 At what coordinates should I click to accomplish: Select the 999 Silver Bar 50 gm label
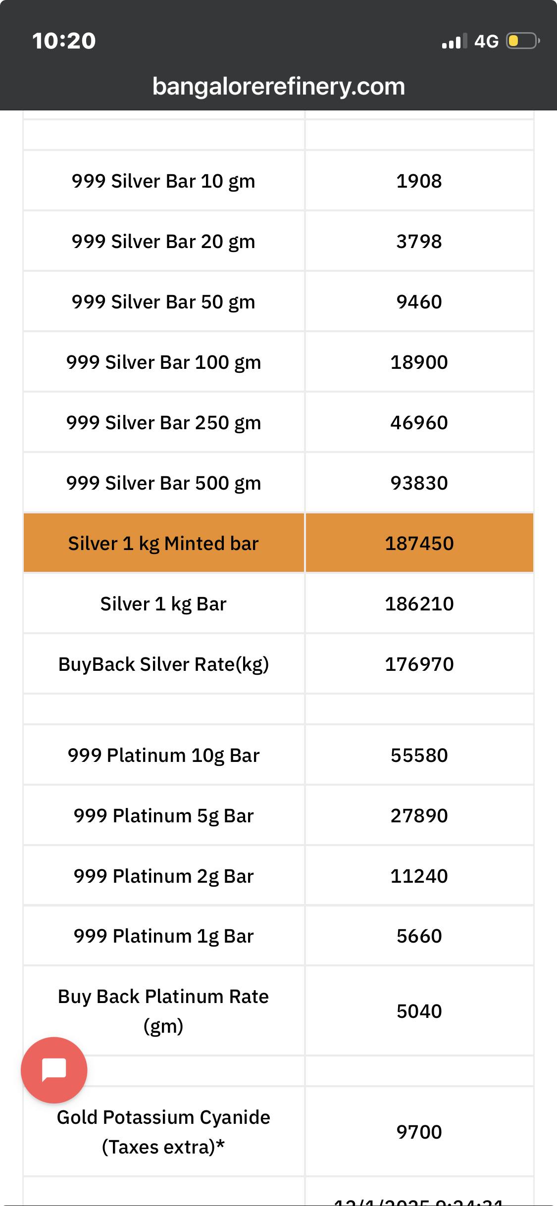click(163, 302)
